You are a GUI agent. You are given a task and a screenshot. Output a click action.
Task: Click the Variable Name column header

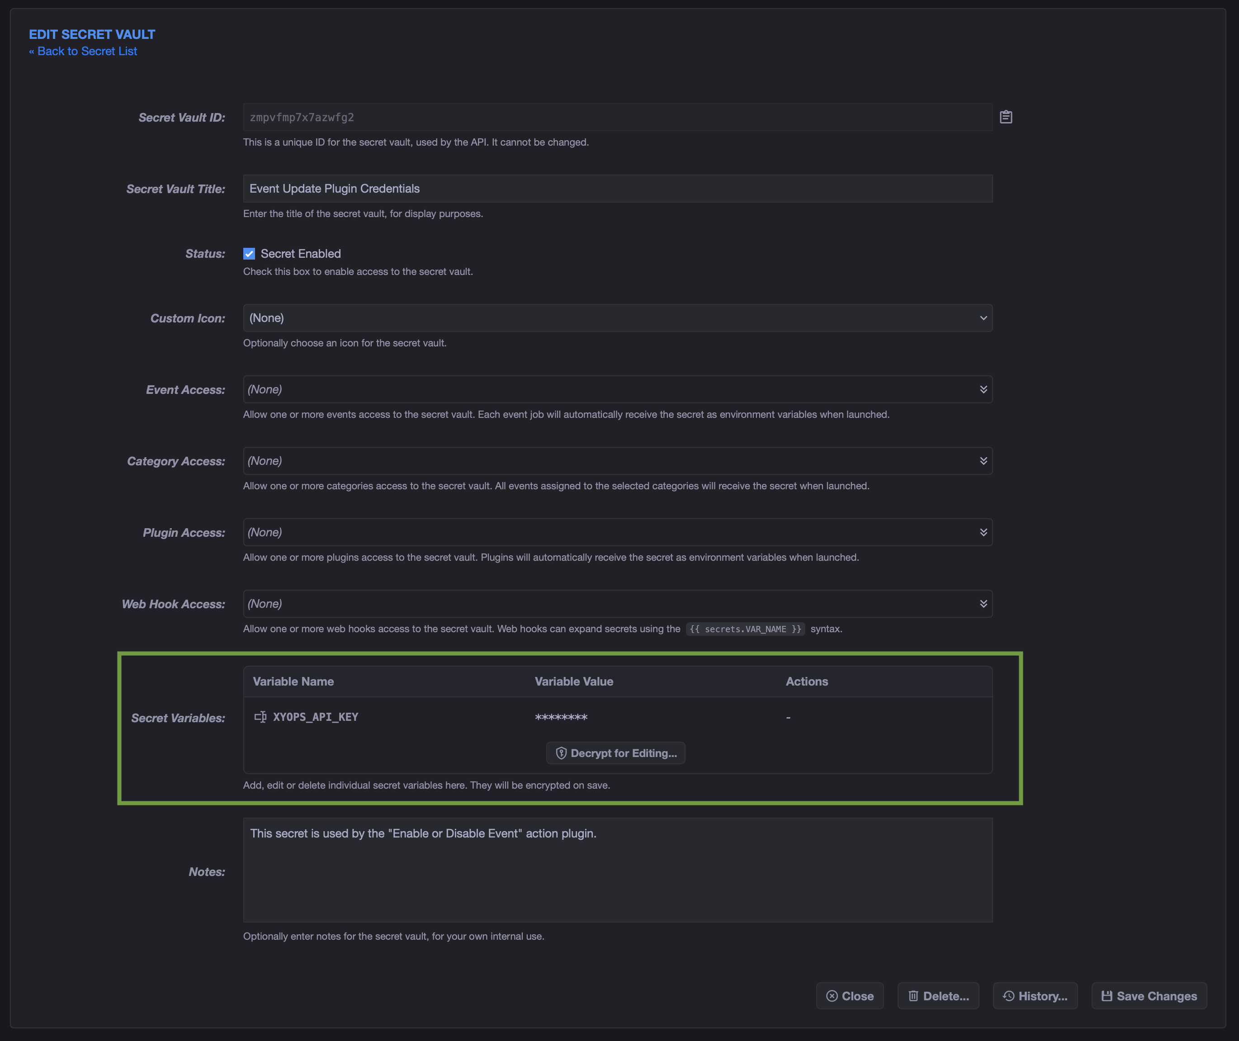pos(293,681)
